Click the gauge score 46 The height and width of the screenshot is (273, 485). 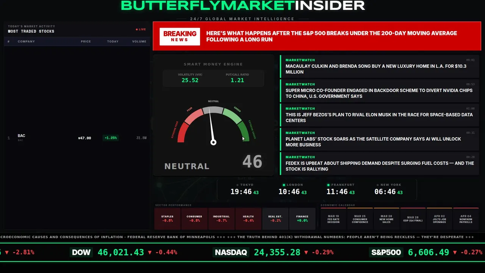click(252, 162)
